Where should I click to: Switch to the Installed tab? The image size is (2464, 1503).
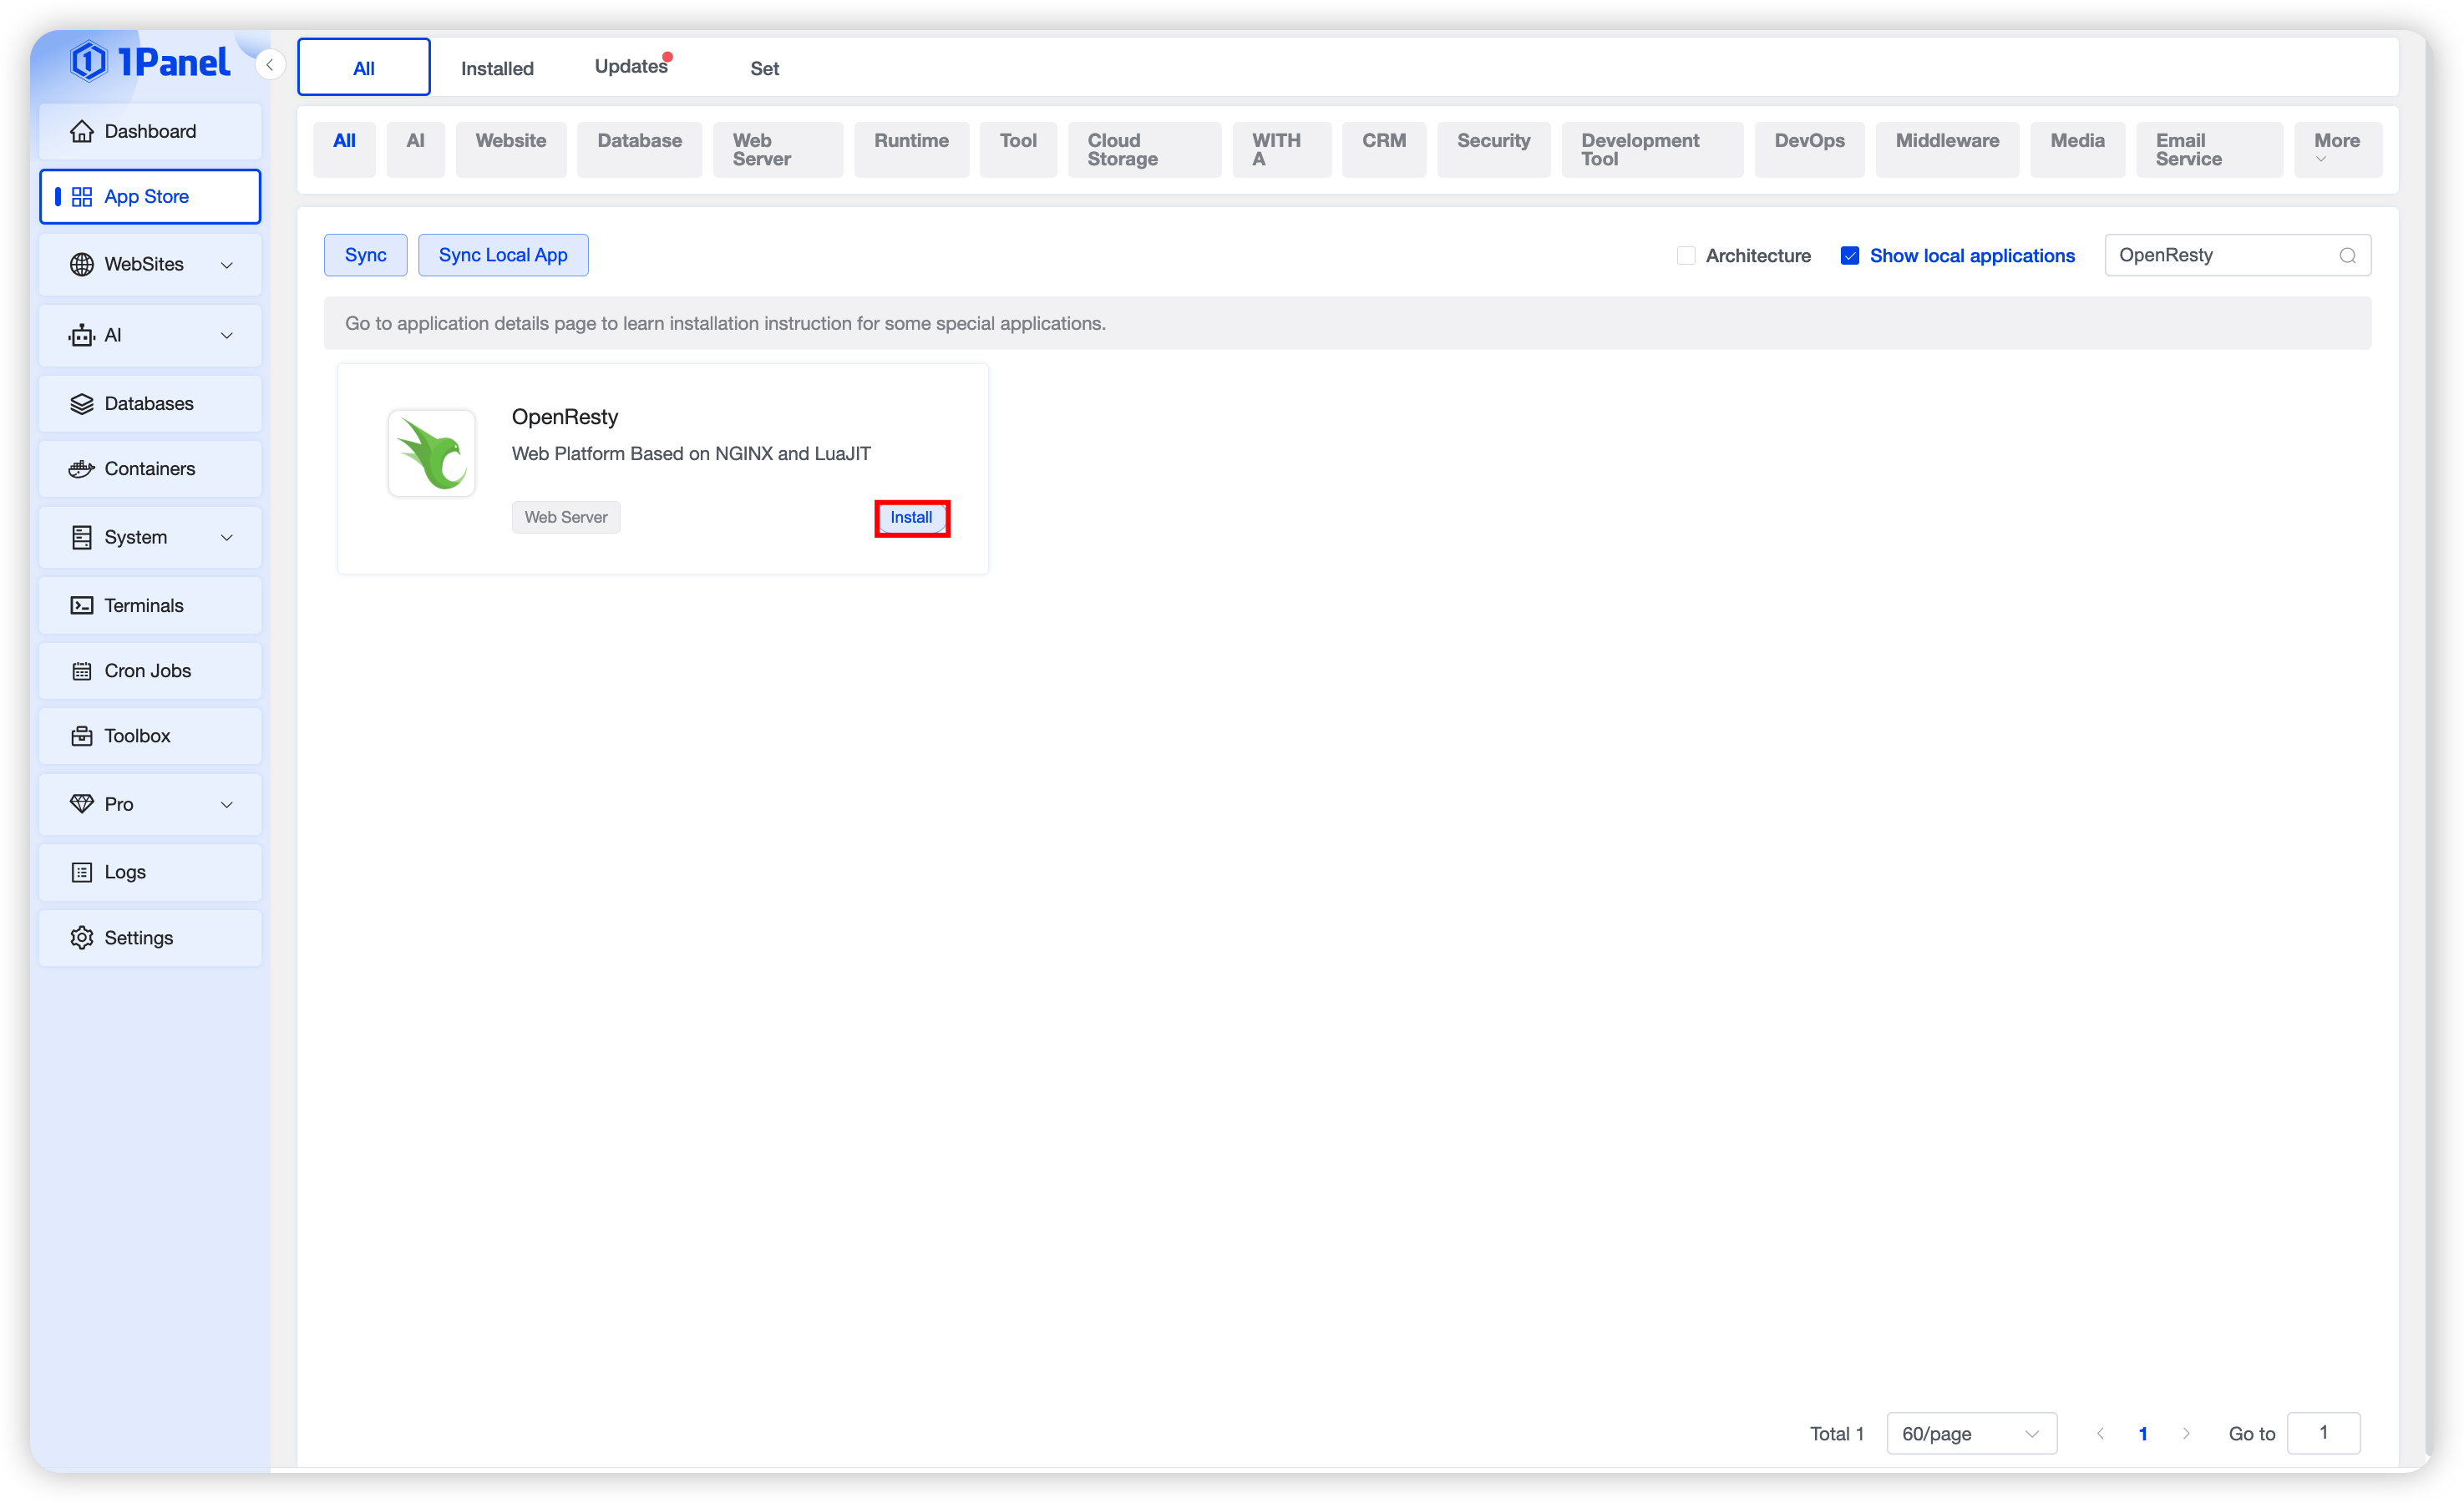click(x=497, y=68)
